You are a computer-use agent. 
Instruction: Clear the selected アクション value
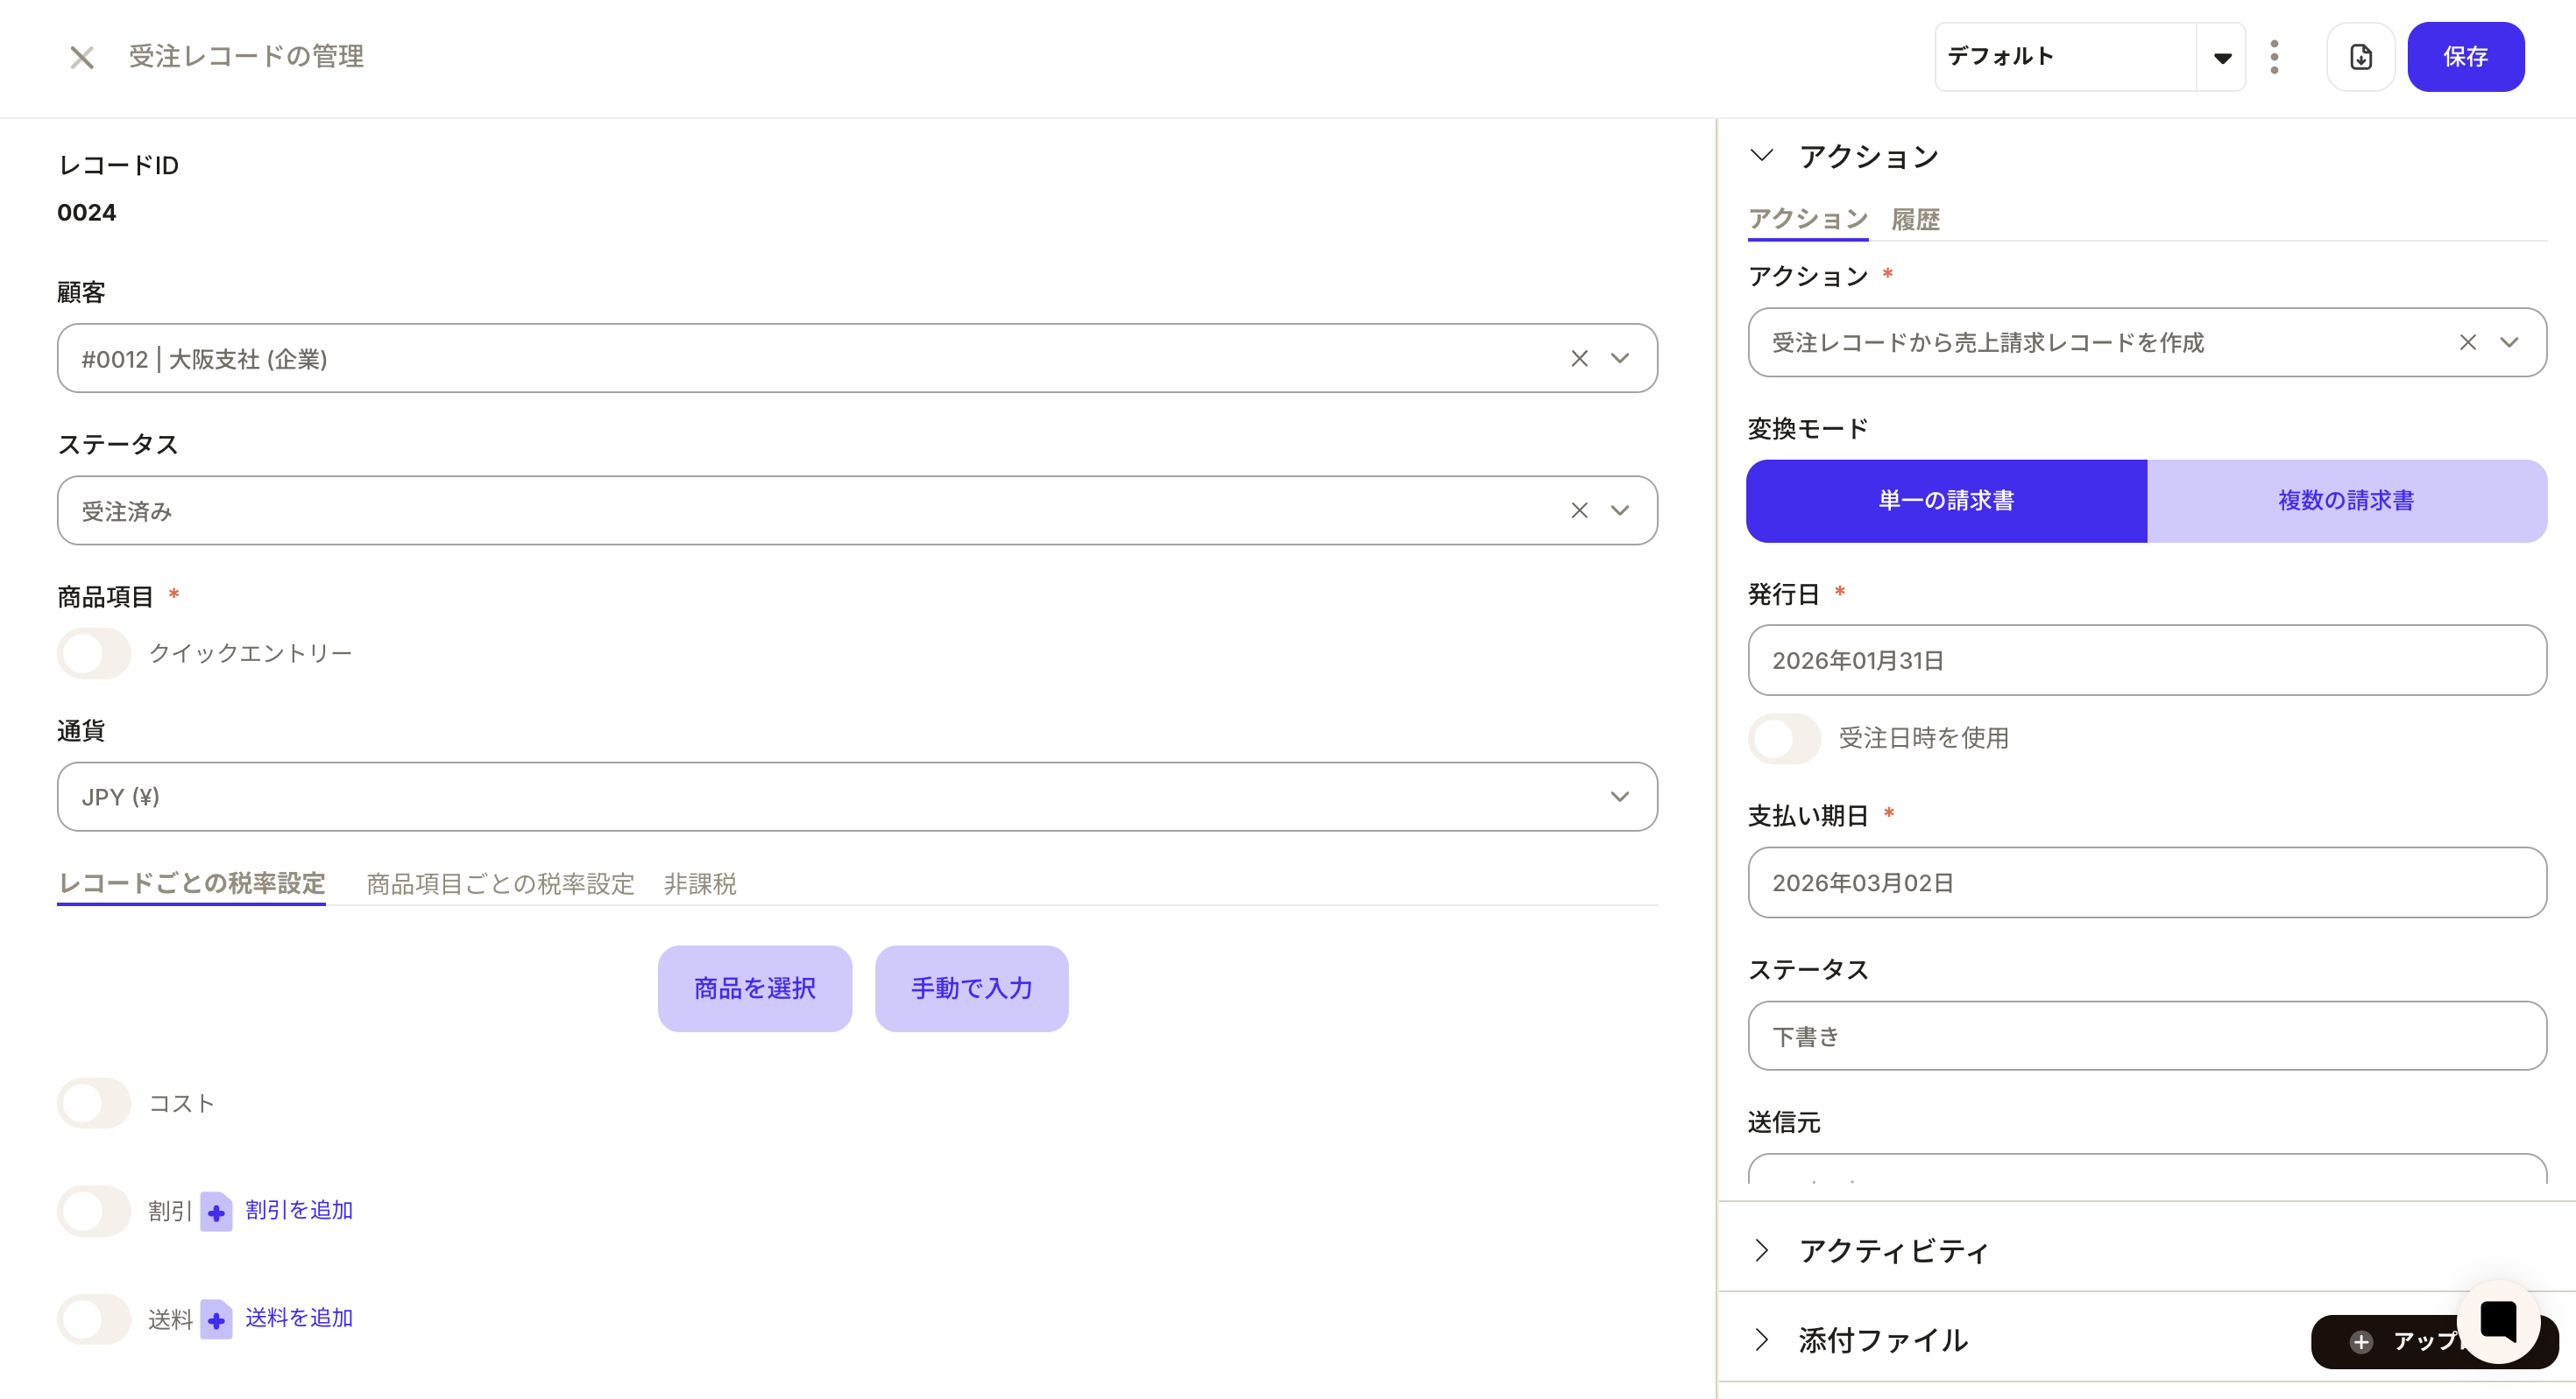point(2467,343)
